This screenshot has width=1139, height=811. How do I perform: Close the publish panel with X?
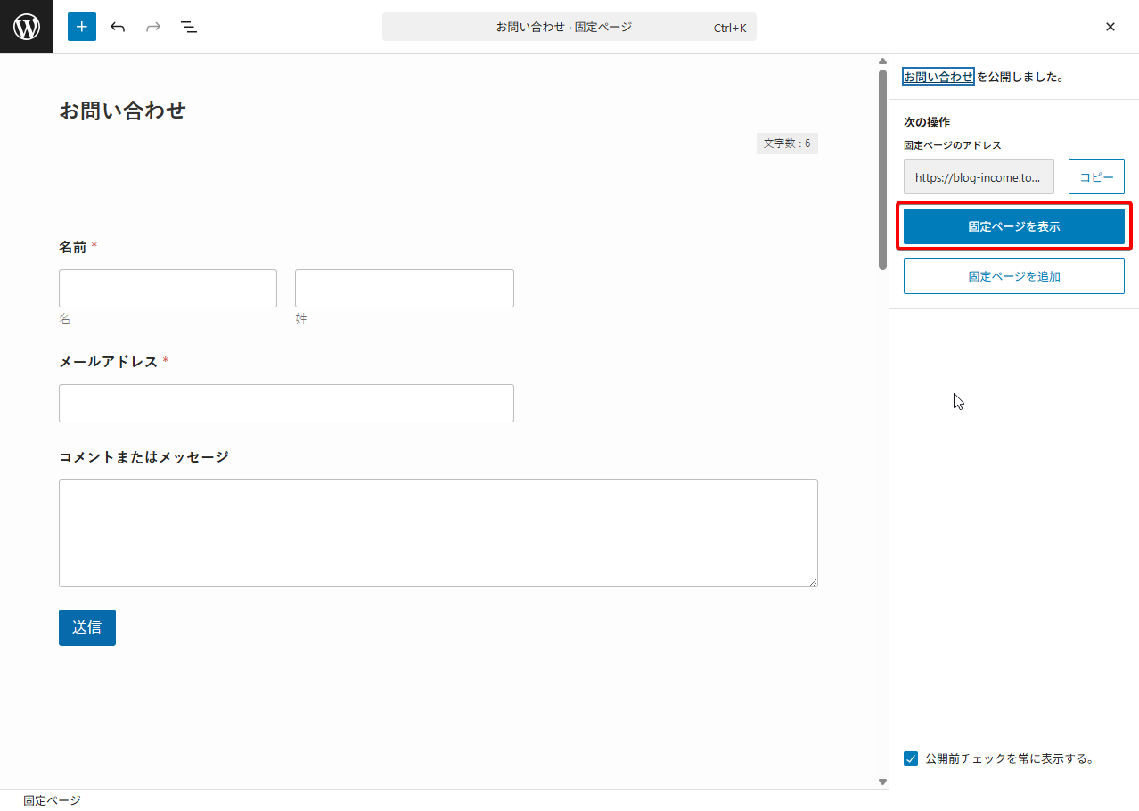[1110, 27]
